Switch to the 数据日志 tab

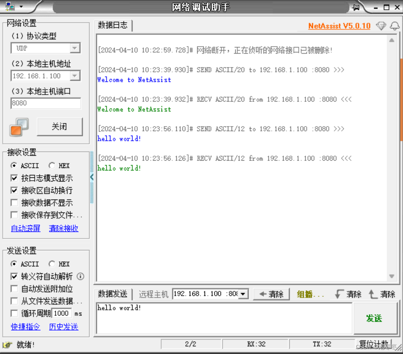coord(113,25)
